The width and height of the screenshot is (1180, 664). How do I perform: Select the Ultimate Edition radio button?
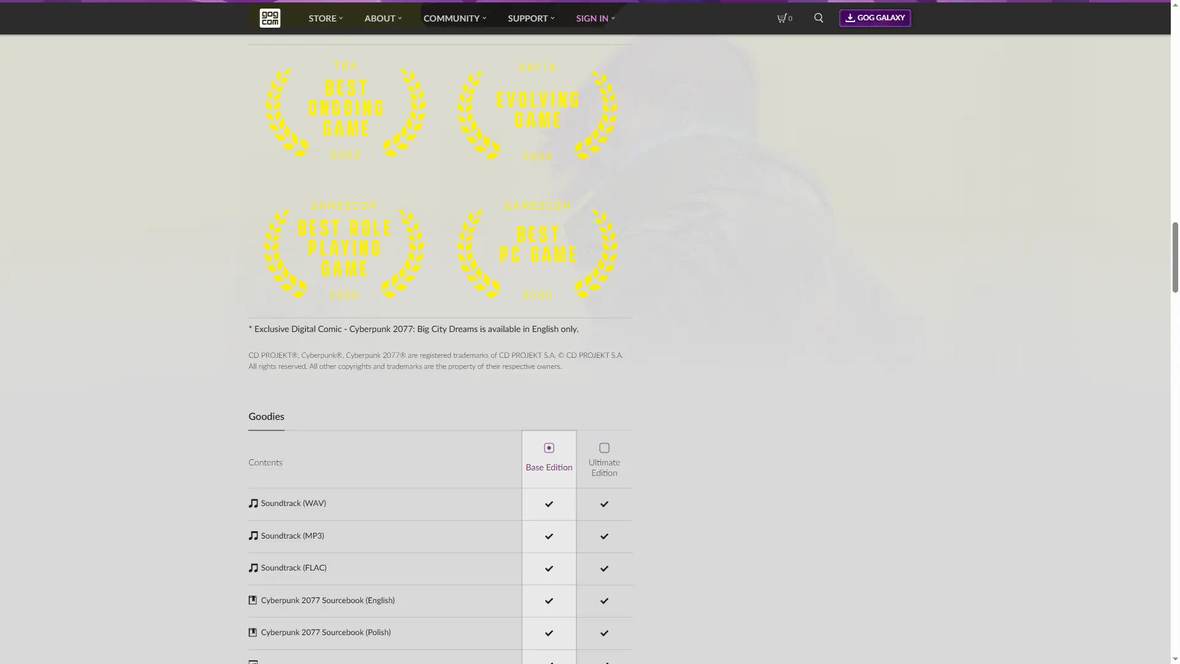click(x=604, y=448)
